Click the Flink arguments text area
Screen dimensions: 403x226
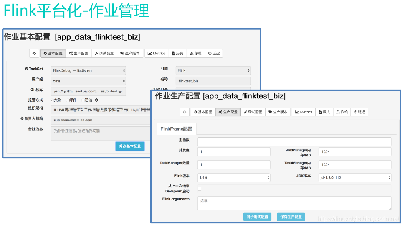coord(294,203)
